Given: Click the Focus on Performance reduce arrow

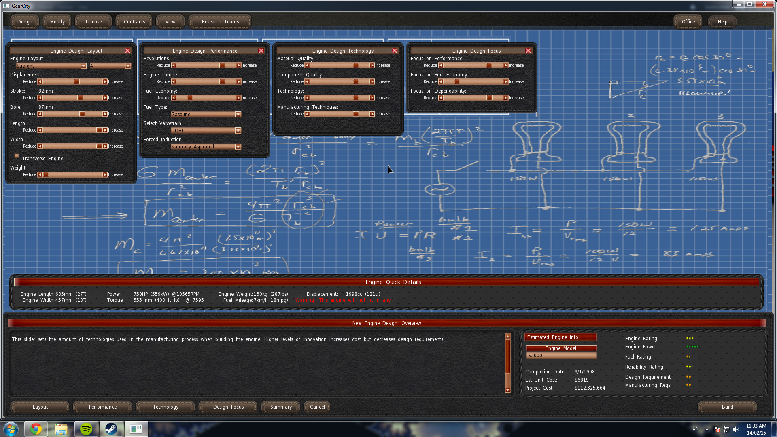Looking at the screenshot, I should point(441,66).
